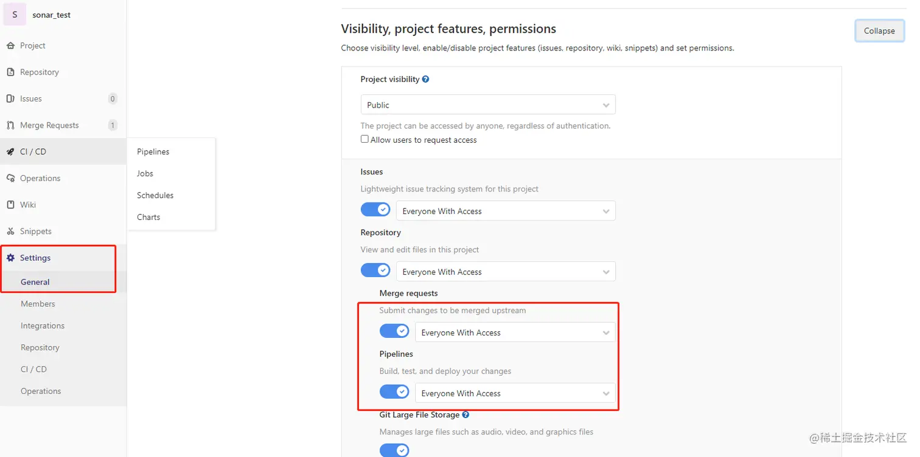Click the Git Large File Storage help icon
Viewport: 920px width, 457px height.
465,414
